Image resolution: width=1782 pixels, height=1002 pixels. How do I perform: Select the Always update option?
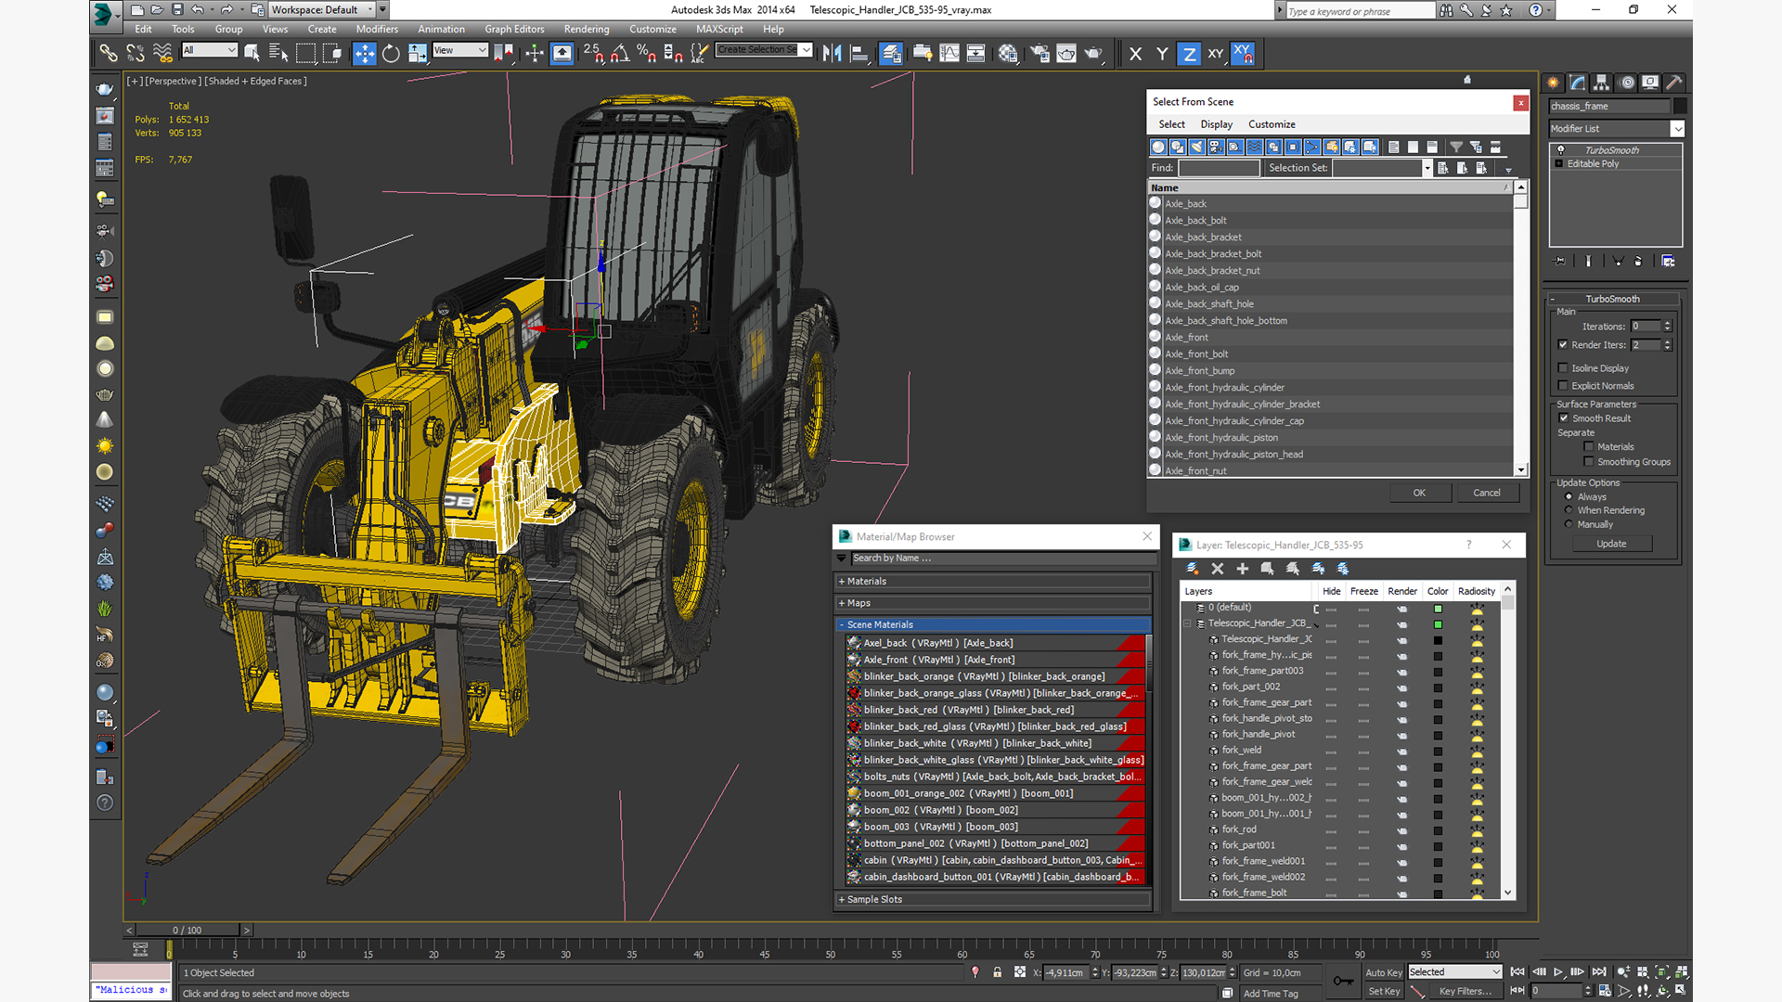pyautogui.click(x=1569, y=497)
